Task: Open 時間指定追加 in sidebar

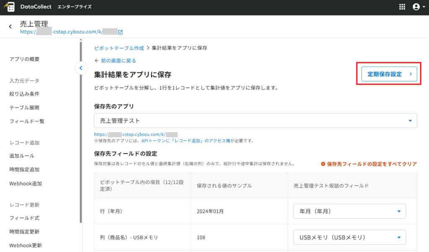Action: 24,170
